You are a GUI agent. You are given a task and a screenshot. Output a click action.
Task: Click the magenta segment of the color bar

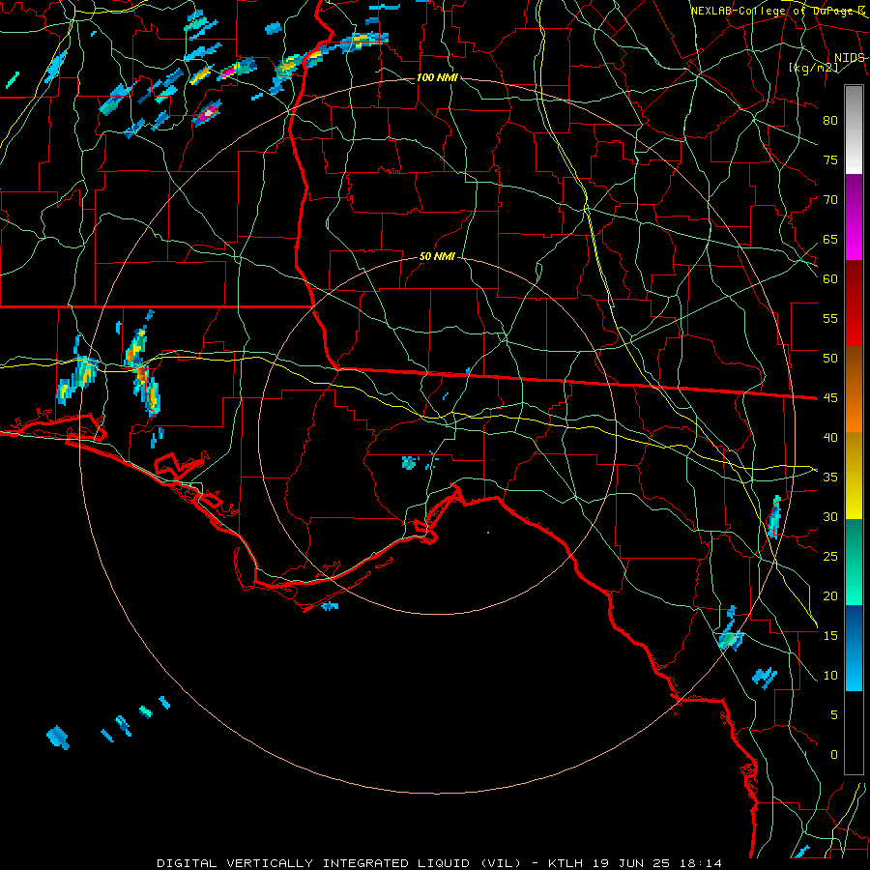click(854, 217)
